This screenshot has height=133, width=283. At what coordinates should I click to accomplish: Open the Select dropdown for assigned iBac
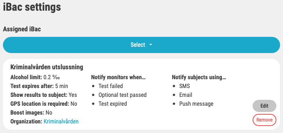(x=141, y=45)
